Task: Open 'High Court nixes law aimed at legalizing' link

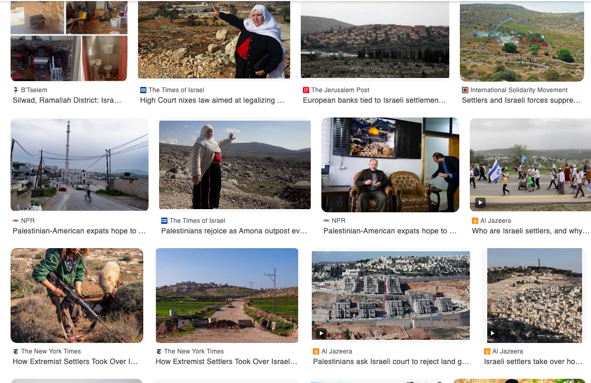Action: pos(212,100)
